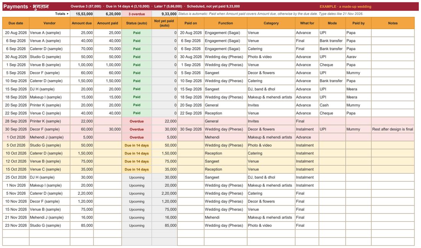Select the 'Due in 14 days 4 (3,10,000)' summary
This screenshot has height=248, width=421.
point(128,6)
